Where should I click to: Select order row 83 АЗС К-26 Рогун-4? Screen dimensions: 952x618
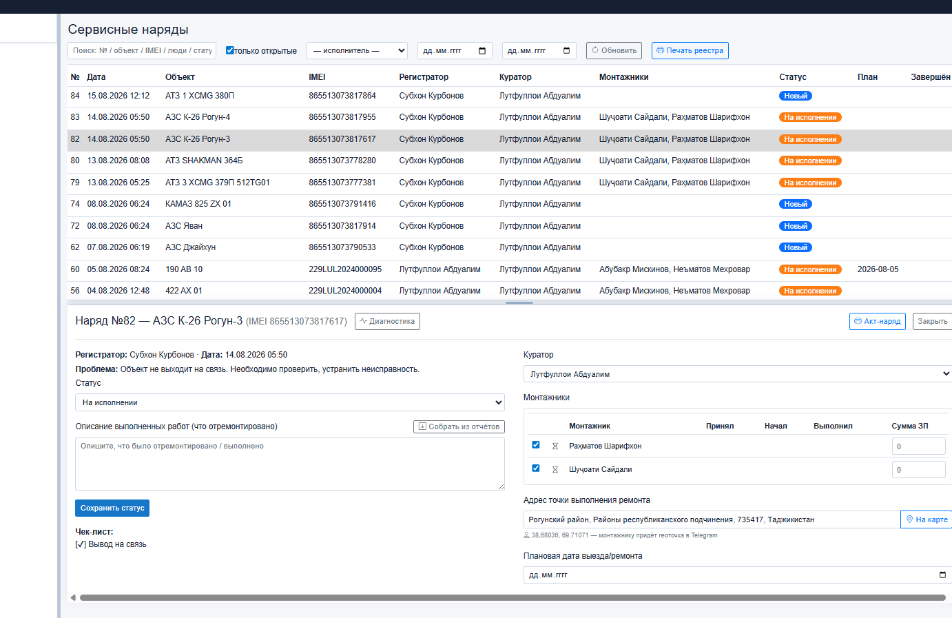(510, 118)
